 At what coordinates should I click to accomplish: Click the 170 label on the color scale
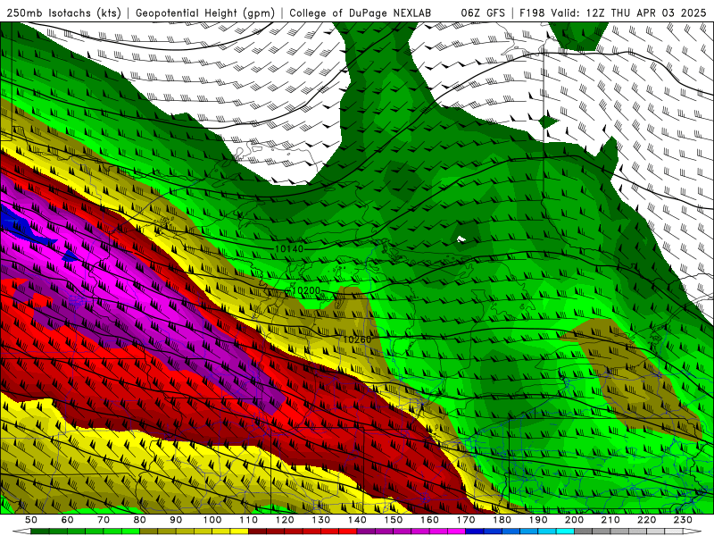pos(466,520)
